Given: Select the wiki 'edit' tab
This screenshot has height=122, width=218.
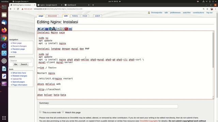Looking at the screenshot, I should click(x=66, y=16).
